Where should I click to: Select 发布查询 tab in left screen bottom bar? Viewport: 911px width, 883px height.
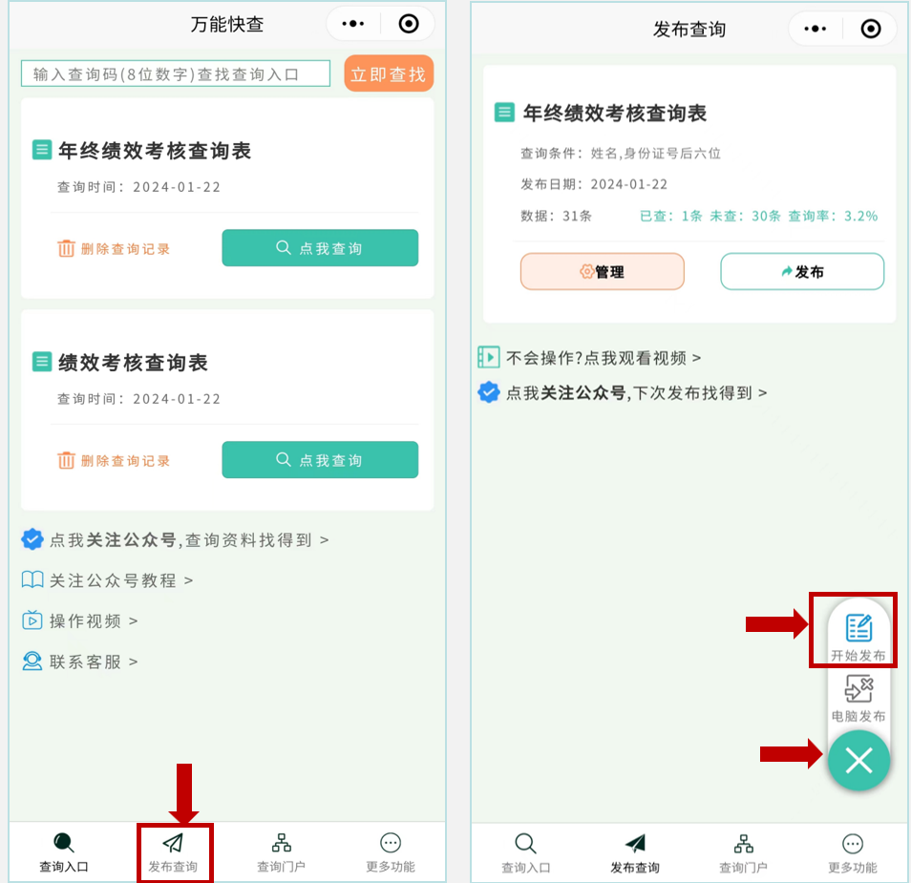click(x=173, y=852)
